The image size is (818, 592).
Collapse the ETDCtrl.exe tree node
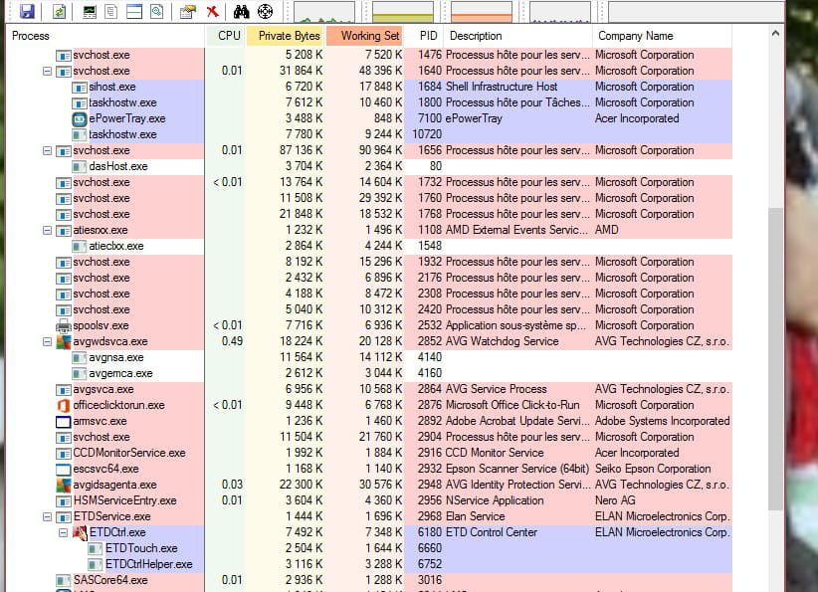point(63,532)
